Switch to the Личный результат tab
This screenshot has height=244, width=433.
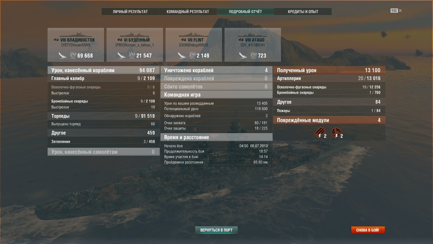(130, 11)
